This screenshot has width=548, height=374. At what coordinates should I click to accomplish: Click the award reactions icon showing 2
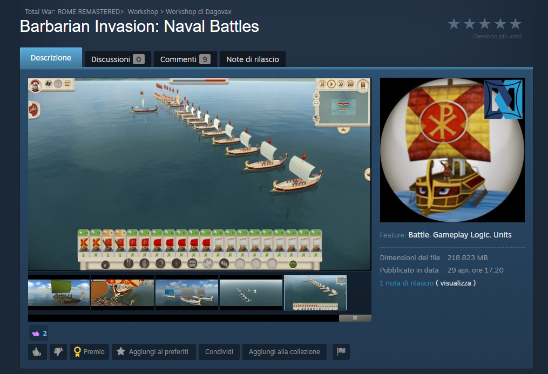click(x=39, y=333)
